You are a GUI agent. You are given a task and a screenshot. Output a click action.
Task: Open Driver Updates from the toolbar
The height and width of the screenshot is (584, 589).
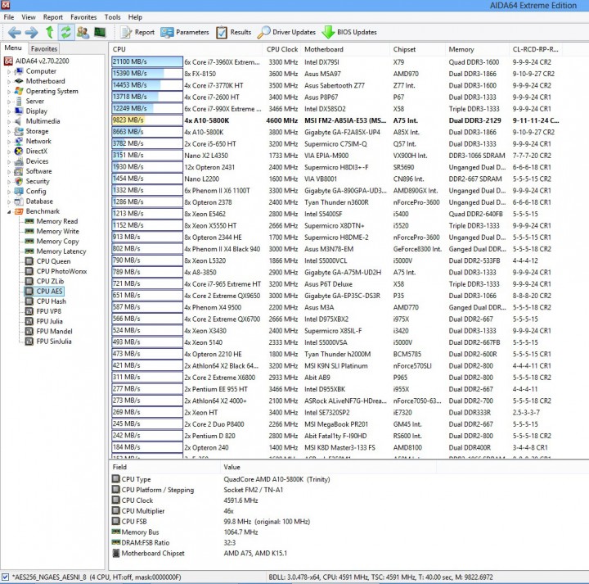click(286, 32)
